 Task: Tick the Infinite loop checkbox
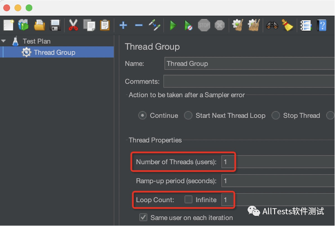[x=188, y=199]
